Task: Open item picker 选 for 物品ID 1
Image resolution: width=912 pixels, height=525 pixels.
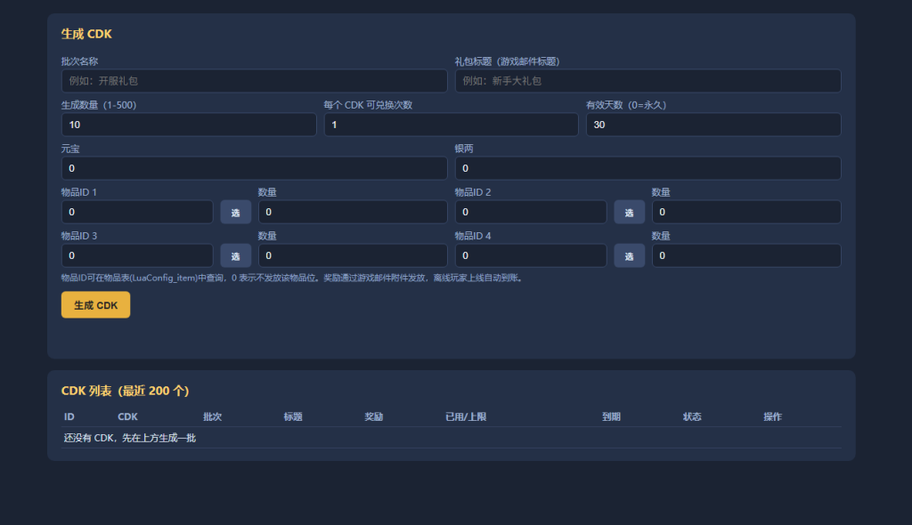Action: (235, 212)
